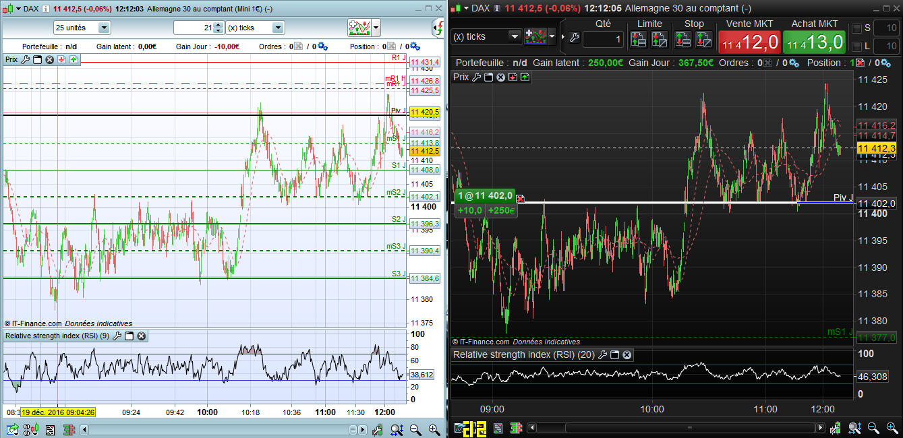Click the second Stop order icon

[703, 40]
